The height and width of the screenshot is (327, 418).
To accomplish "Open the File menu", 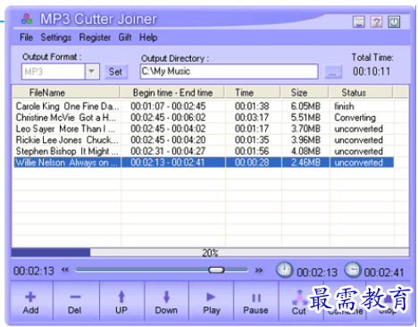I will coord(26,38).
